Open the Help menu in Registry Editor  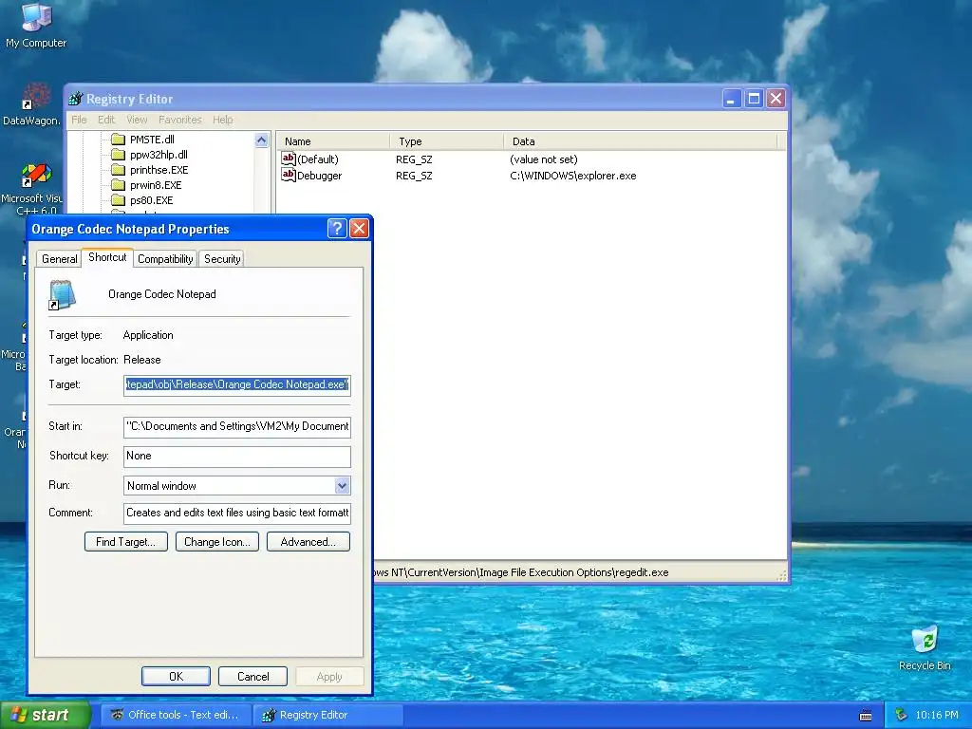click(222, 120)
